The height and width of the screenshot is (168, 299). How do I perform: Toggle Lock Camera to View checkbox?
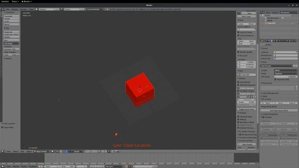(x=238, y=35)
